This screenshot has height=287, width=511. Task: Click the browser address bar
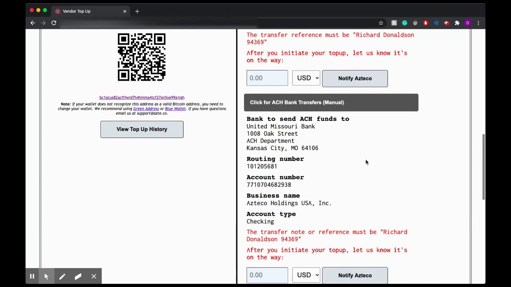click(218, 23)
